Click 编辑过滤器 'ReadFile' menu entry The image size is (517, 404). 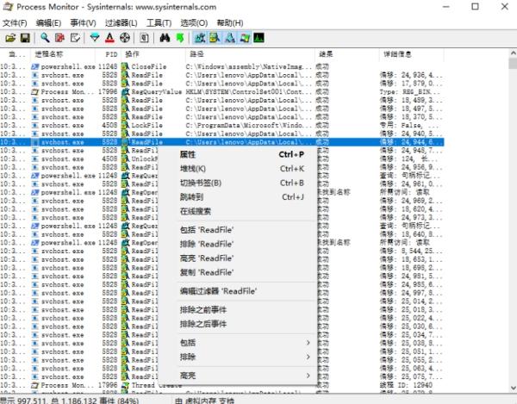pos(238,291)
